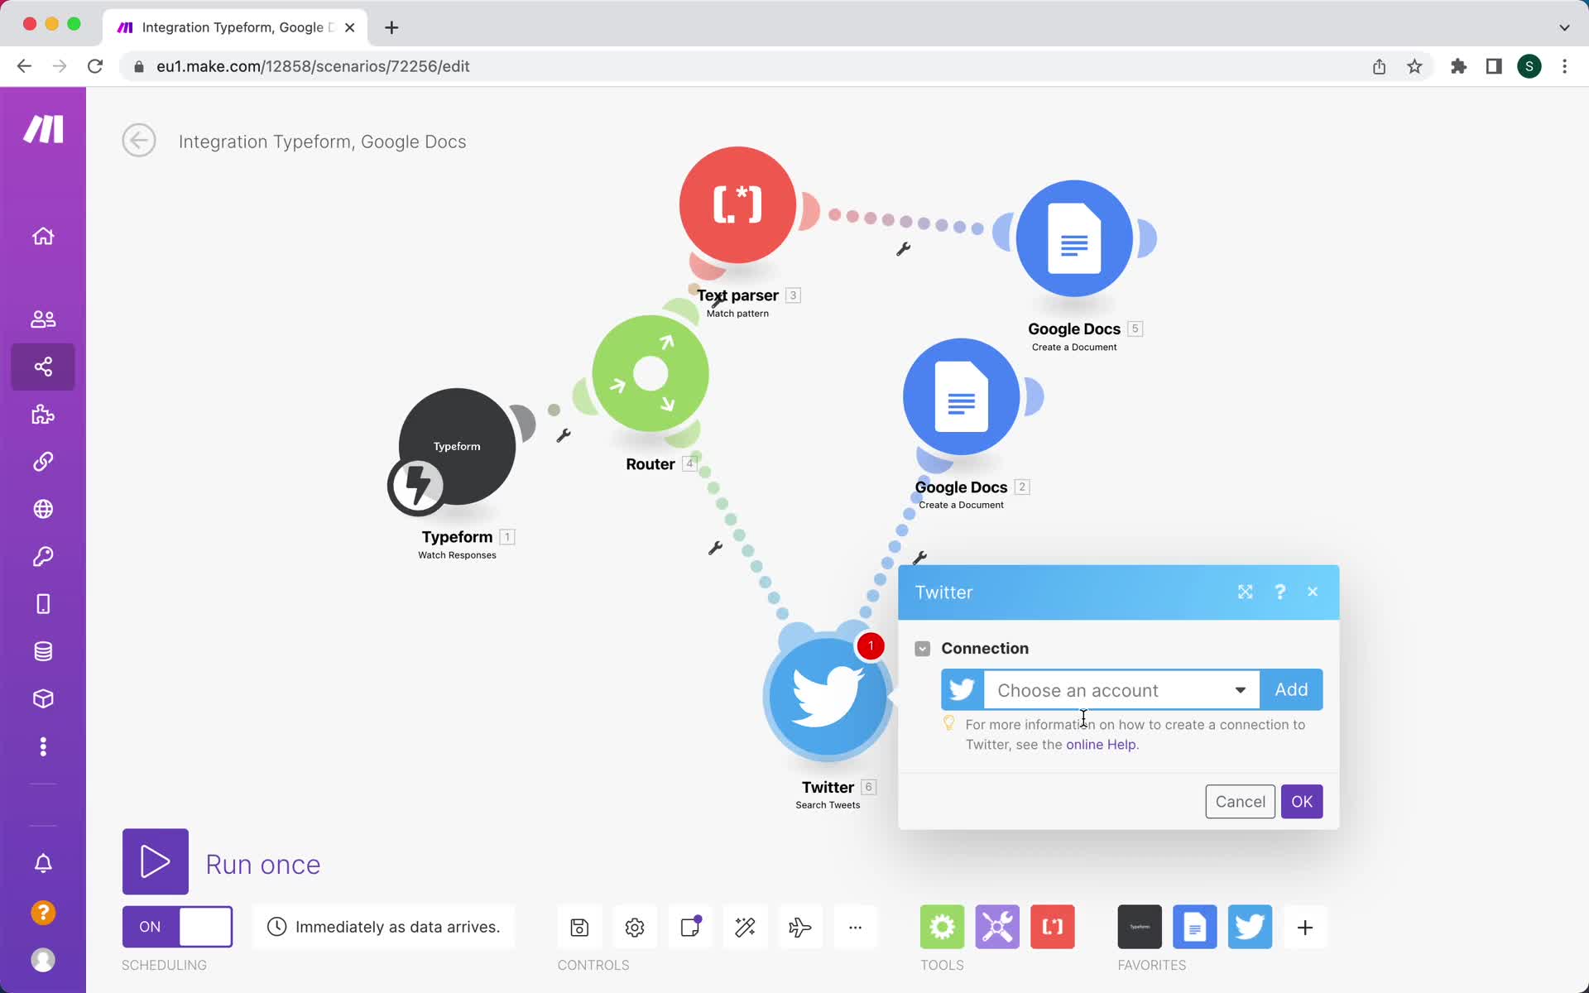Image resolution: width=1589 pixels, height=993 pixels.
Task: Click the Google Docs Create a Document node (5)
Action: tap(1074, 238)
